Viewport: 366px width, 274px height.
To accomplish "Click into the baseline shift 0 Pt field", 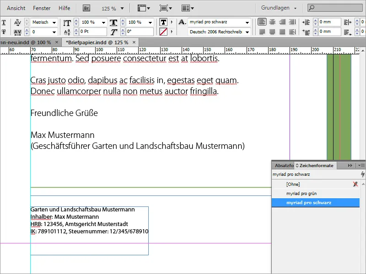I will tap(93, 32).
